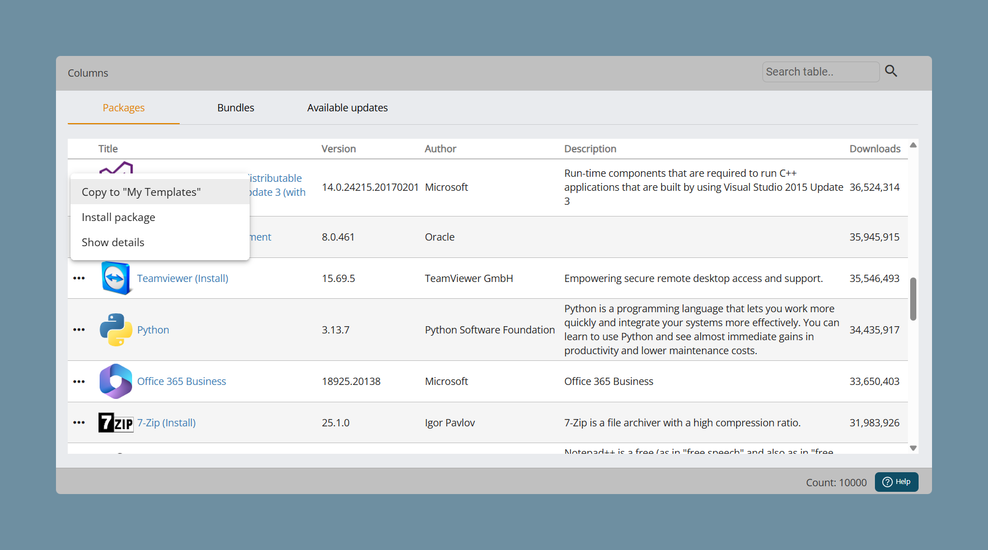Click the Teamviewer application icon
The image size is (988, 550).
click(x=116, y=278)
